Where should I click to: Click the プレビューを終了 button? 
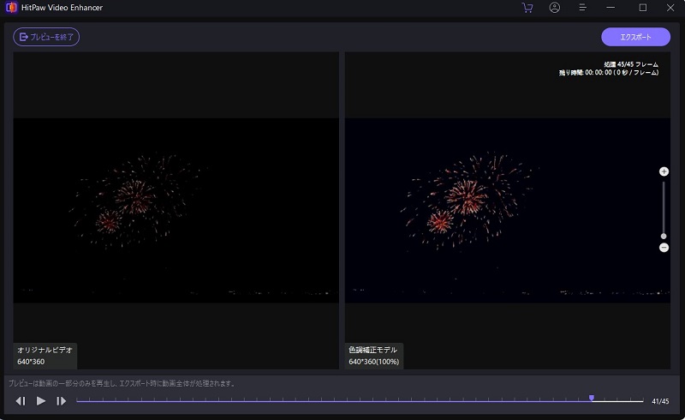46,37
